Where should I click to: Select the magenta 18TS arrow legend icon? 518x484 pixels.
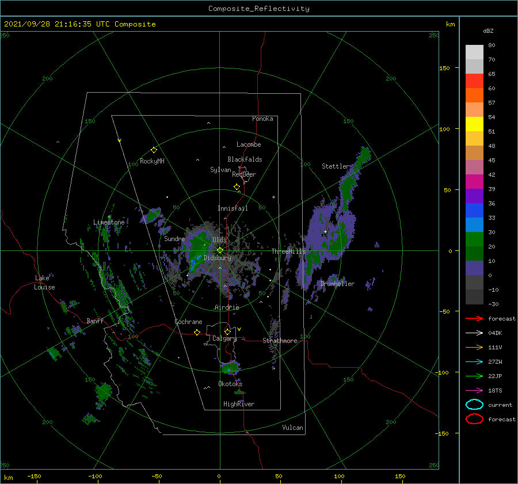(x=474, y=391)
